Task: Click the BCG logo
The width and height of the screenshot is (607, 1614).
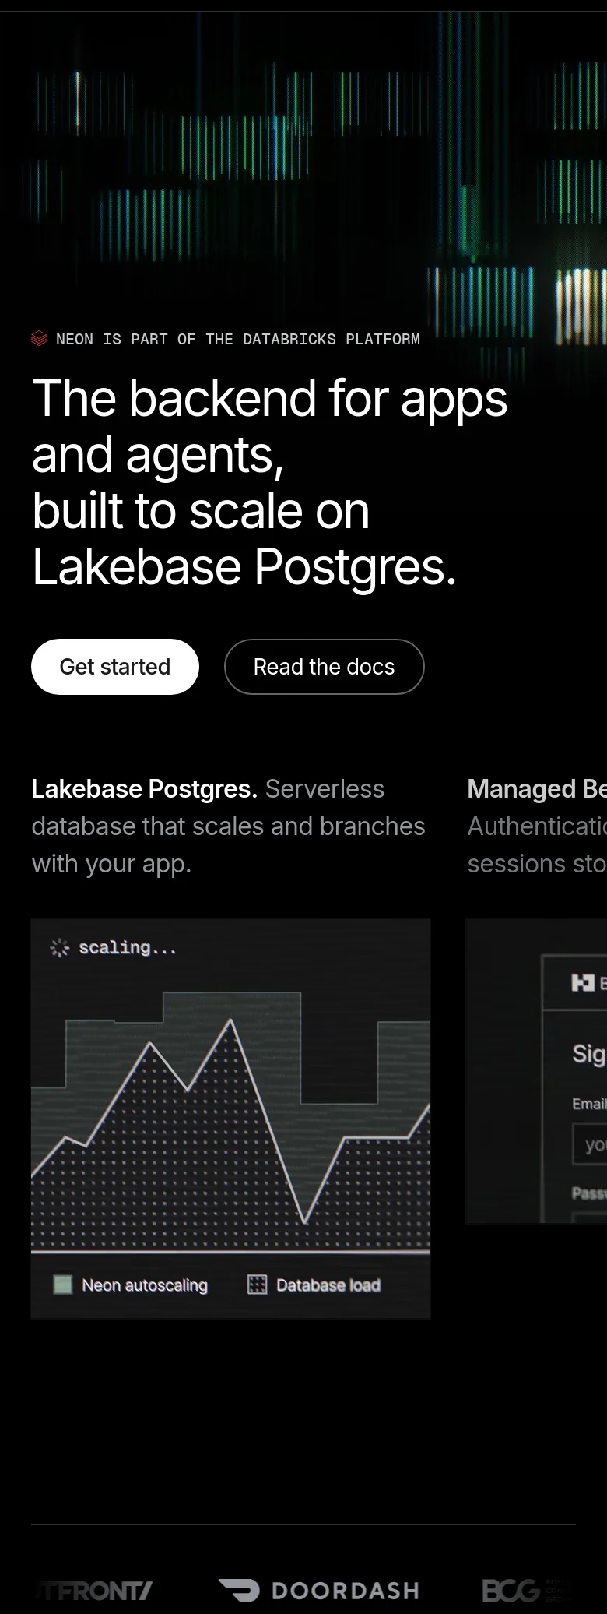Action: [525, 1590]
